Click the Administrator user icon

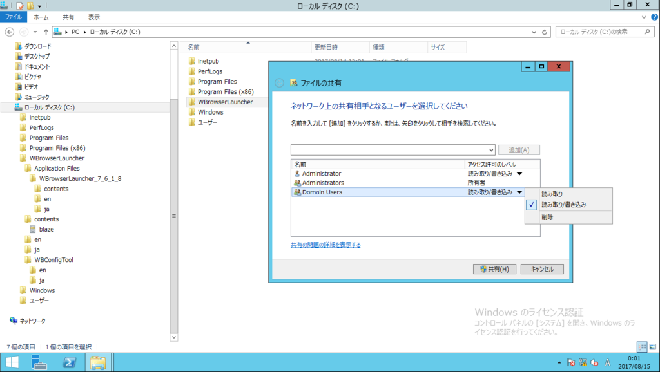[x=297, y=174]
